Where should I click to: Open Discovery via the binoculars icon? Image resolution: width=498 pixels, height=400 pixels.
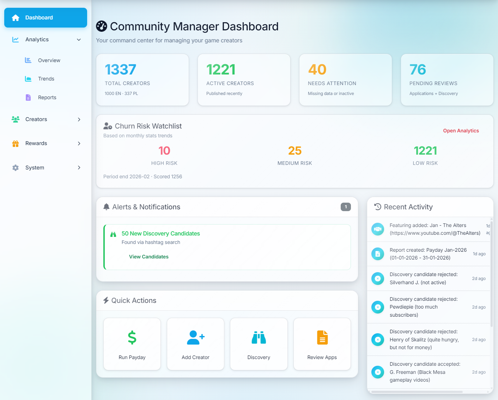(259, 338)
